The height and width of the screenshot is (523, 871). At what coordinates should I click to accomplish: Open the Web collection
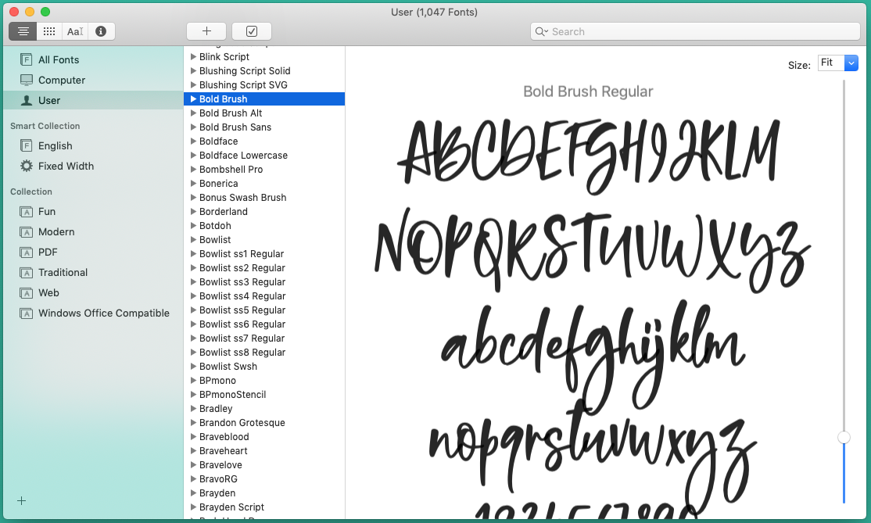93,293
